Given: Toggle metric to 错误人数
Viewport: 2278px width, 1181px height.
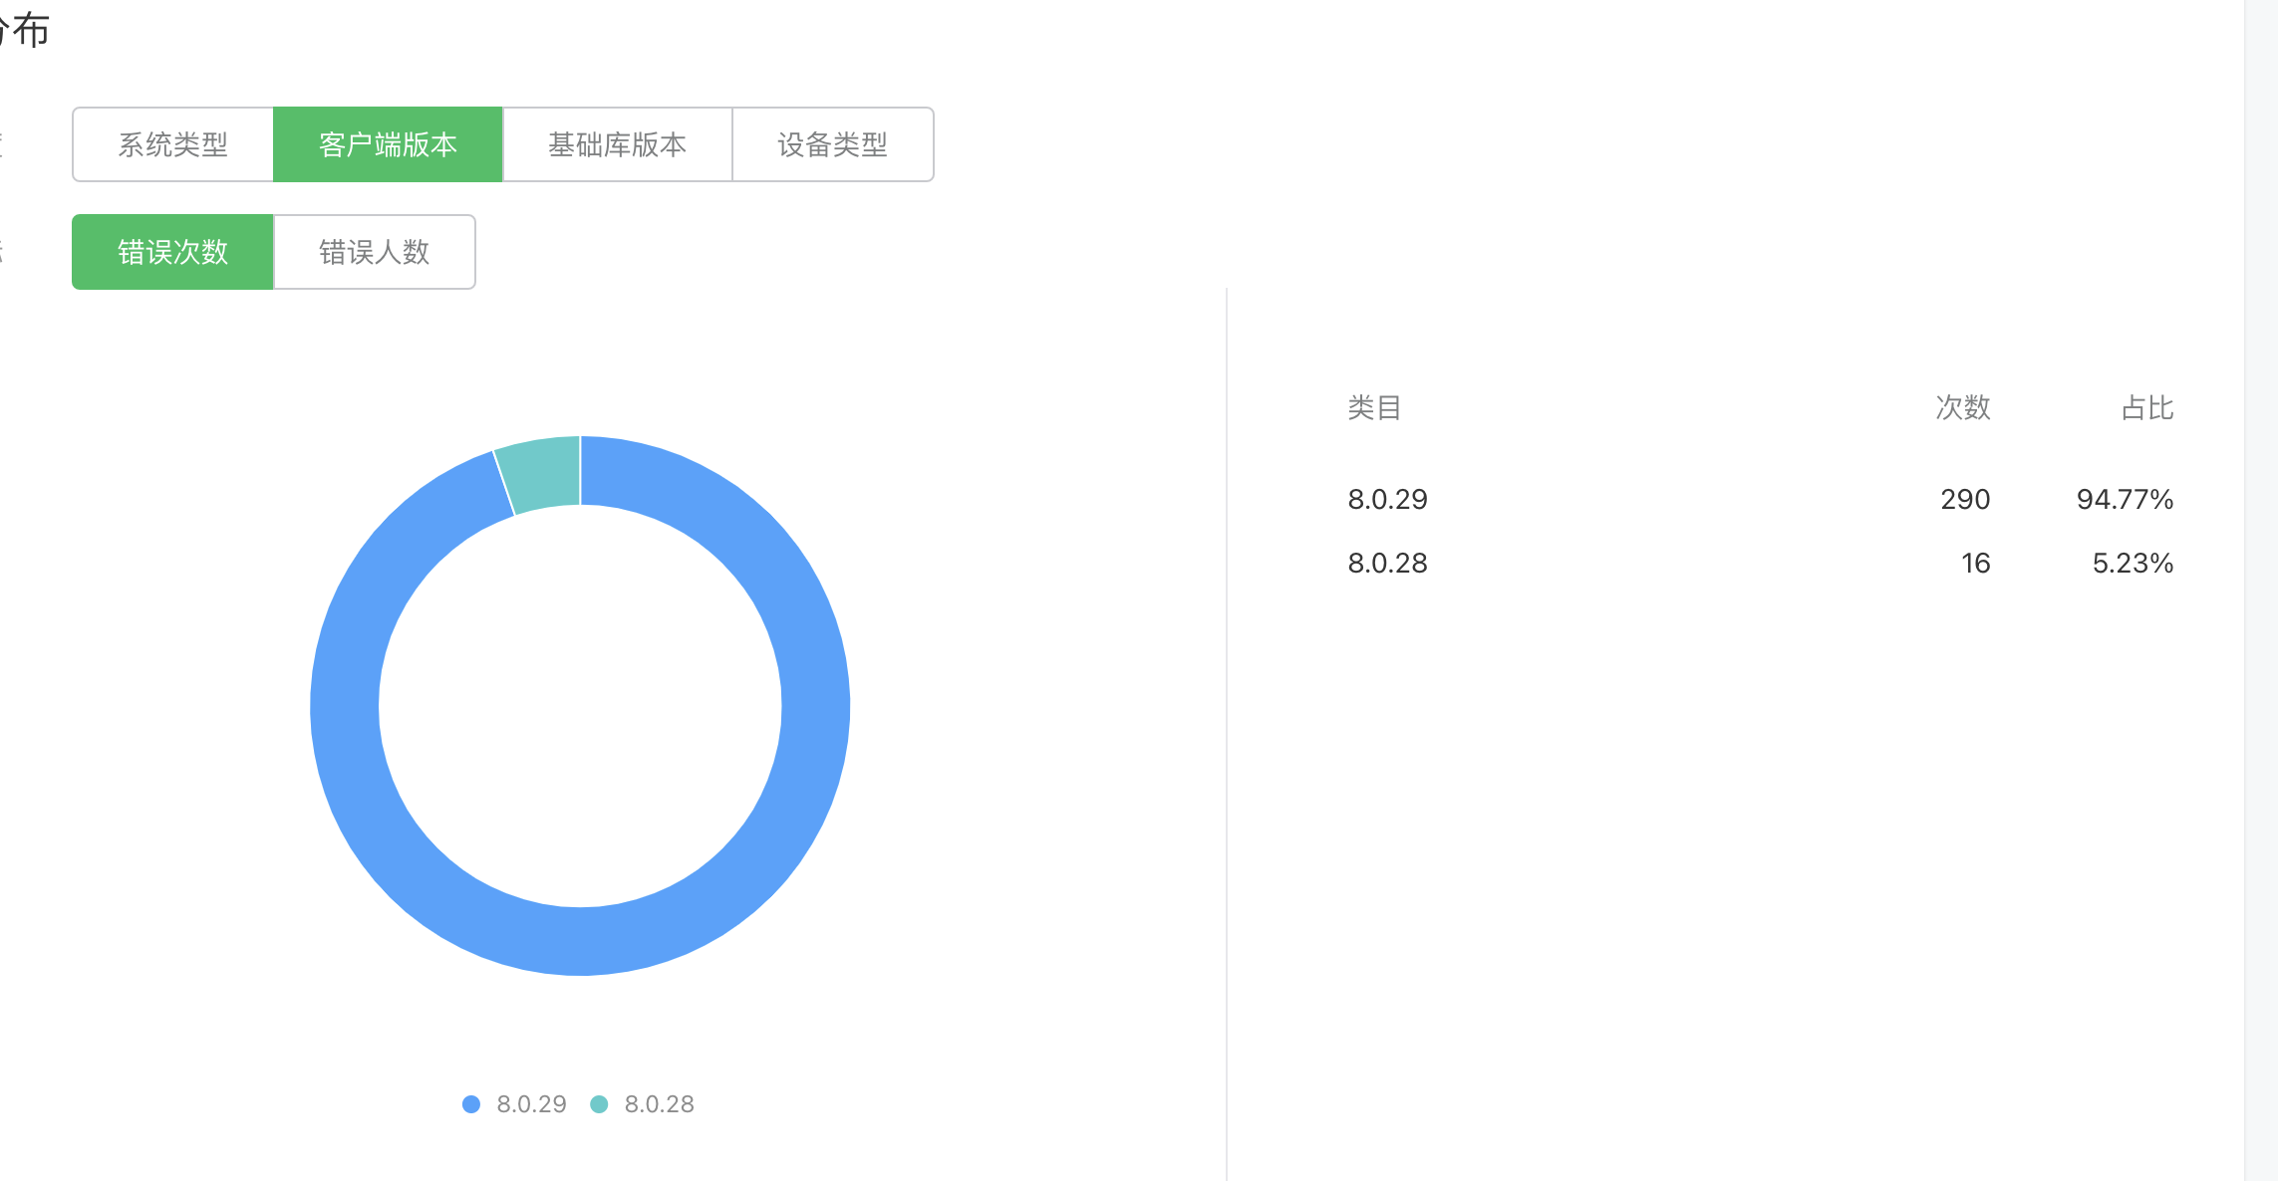Looking at the screenshot, I should point(374,252).
